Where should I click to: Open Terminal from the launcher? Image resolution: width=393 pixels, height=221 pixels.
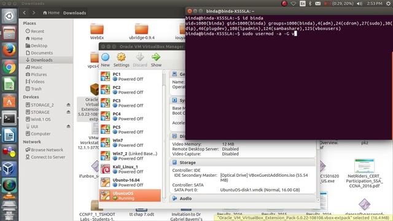[9, 118]
